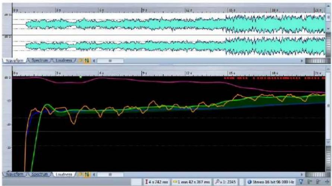Click left scroll arrow of upper horizontal scrollbar
The width and height of the screenshot is (332, 186).
coord(94,61)
